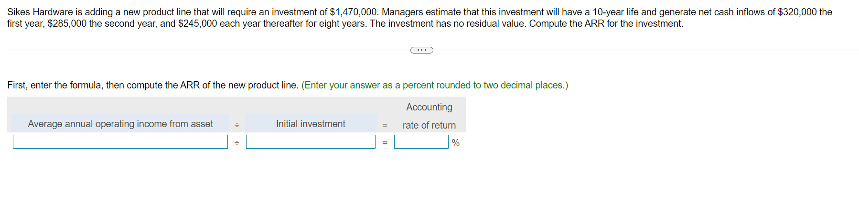Click the 'Average annual operating income from asset' formula cell
The height and width of the screenshot is (217, 859).
(120, 124)
